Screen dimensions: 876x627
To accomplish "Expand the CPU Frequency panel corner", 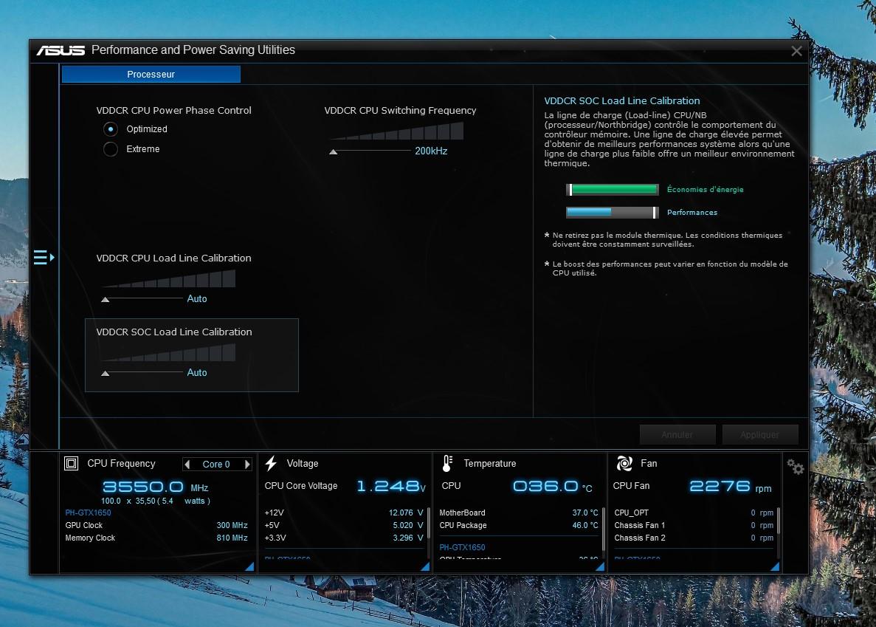I will [x=249, y=566].
